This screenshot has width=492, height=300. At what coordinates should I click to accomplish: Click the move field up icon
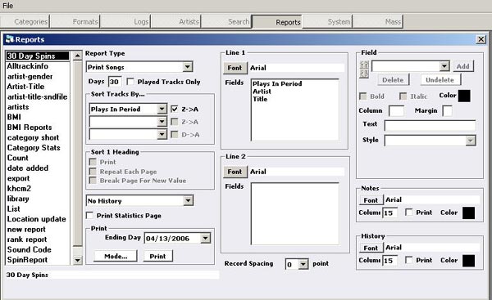click(364, 65)
